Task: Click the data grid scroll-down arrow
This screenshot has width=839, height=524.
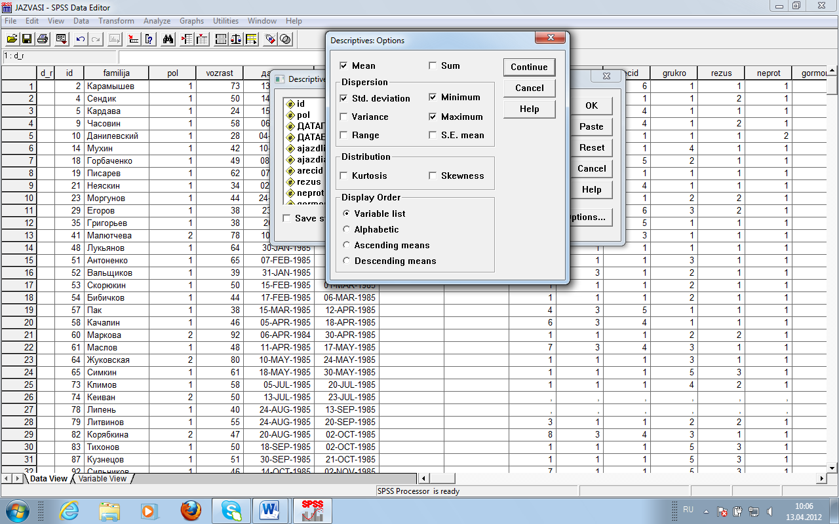Action: (832, 468)
